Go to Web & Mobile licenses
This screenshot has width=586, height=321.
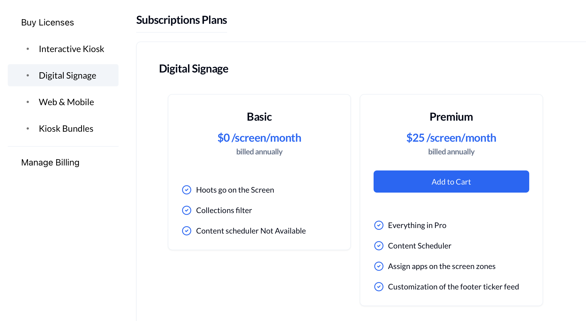66,102
